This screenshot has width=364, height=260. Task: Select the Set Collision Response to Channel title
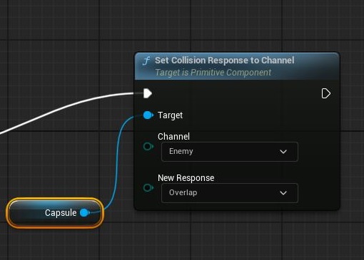click(224, 61)
